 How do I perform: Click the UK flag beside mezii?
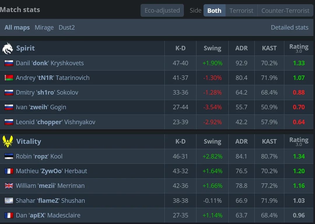[x=9, y=186]
